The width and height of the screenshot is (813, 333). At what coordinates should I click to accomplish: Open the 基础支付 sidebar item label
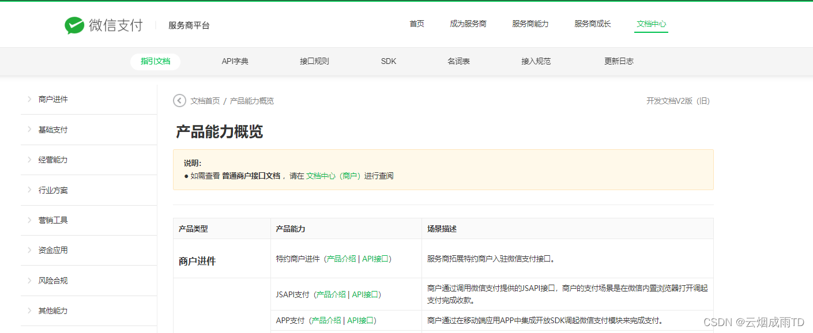click(x=53, y=130)
